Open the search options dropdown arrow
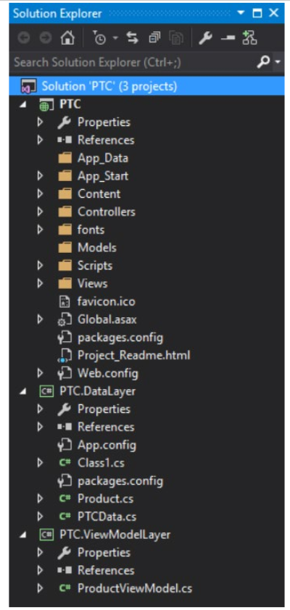Screen dimensions: 290x610 (278, 62)
